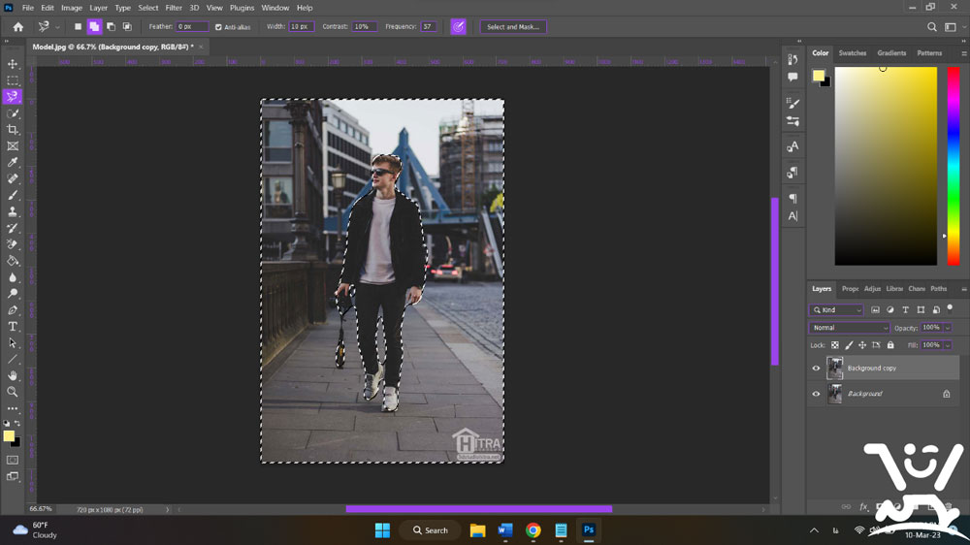Open the Filter menu
Image resolution: width=970 pixels, height=545 pixels.
[x=174, y=8]
